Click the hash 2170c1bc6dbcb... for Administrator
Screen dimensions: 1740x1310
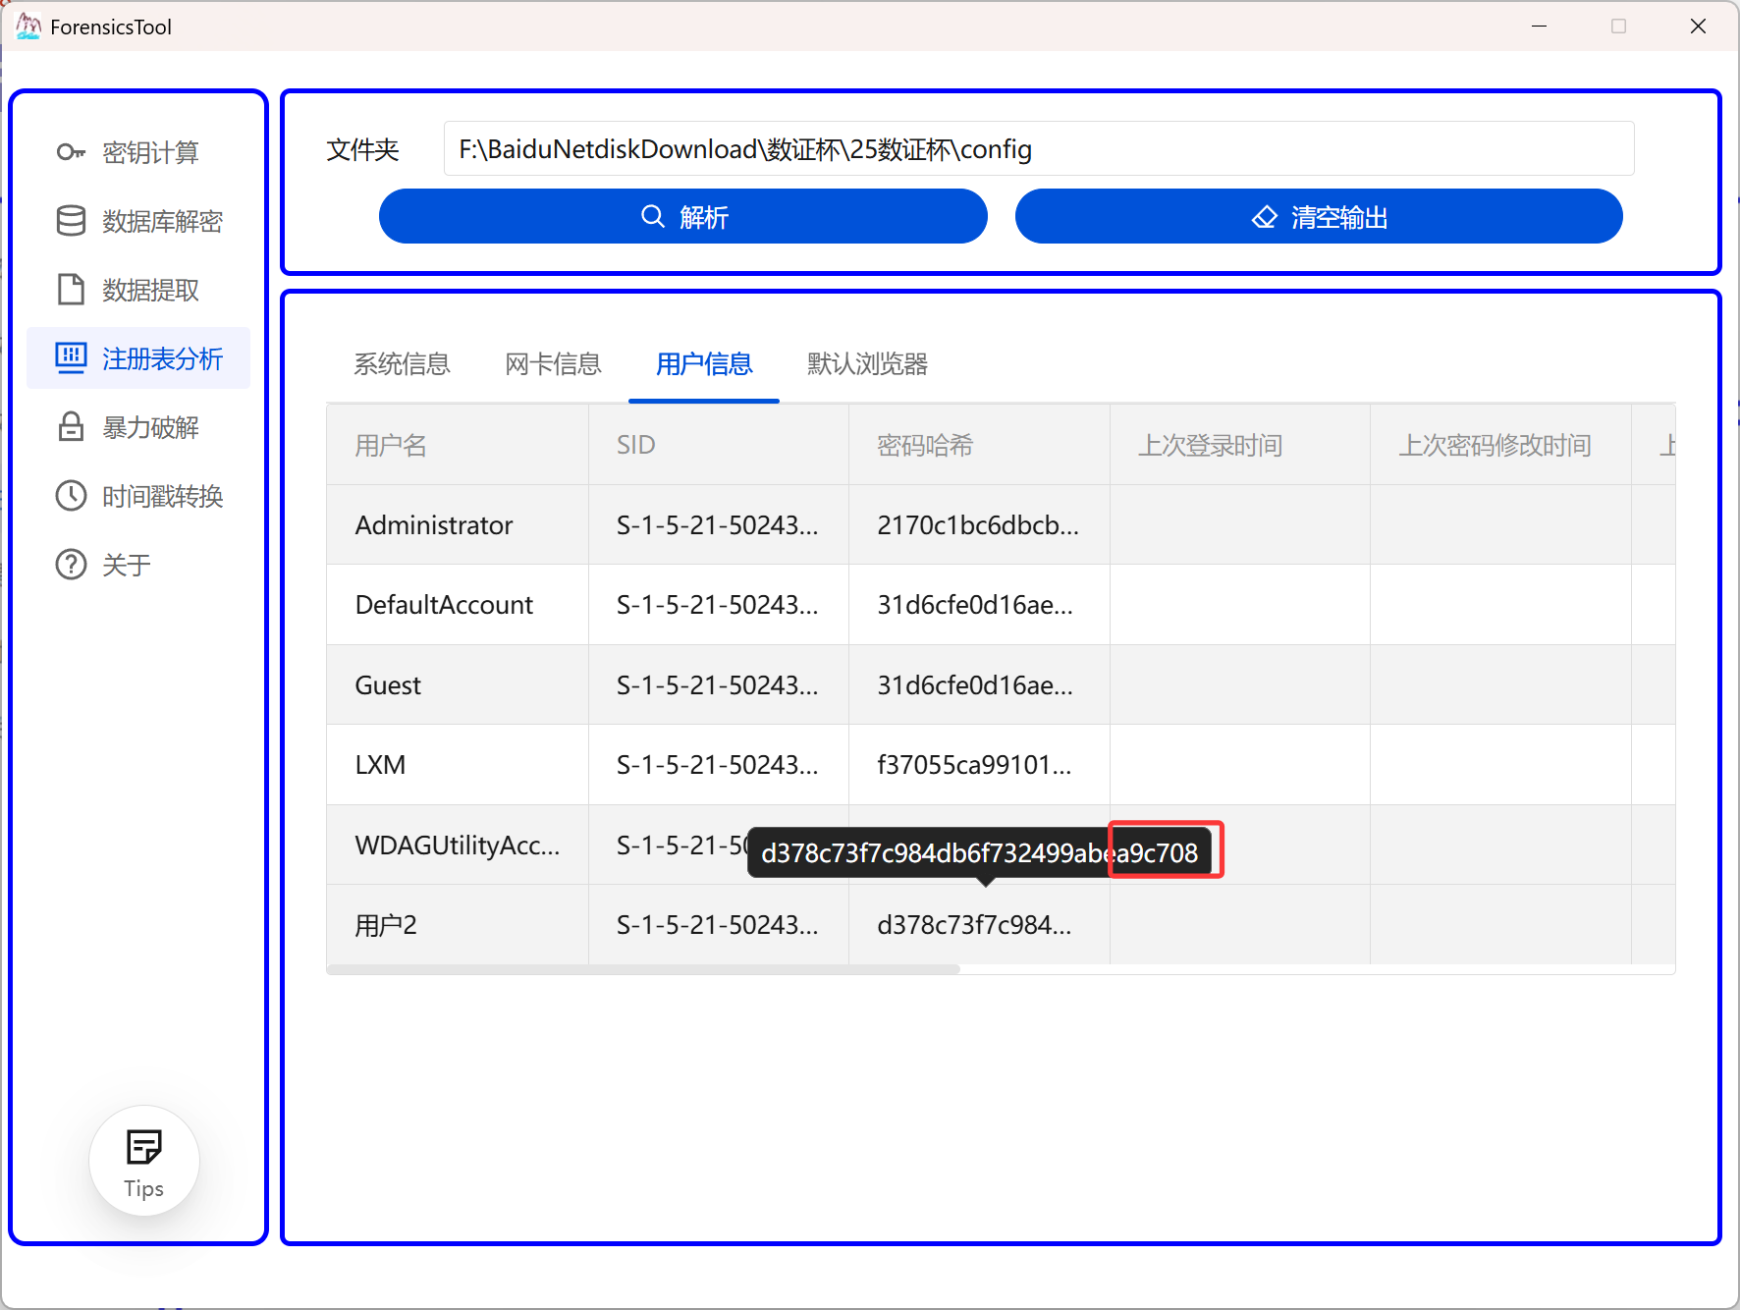(x=980, y=525)
